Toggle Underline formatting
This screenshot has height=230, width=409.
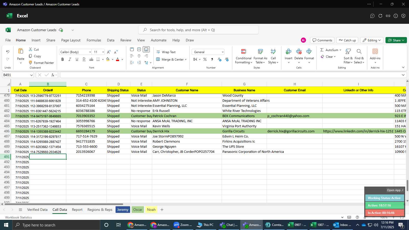point(77,59)
